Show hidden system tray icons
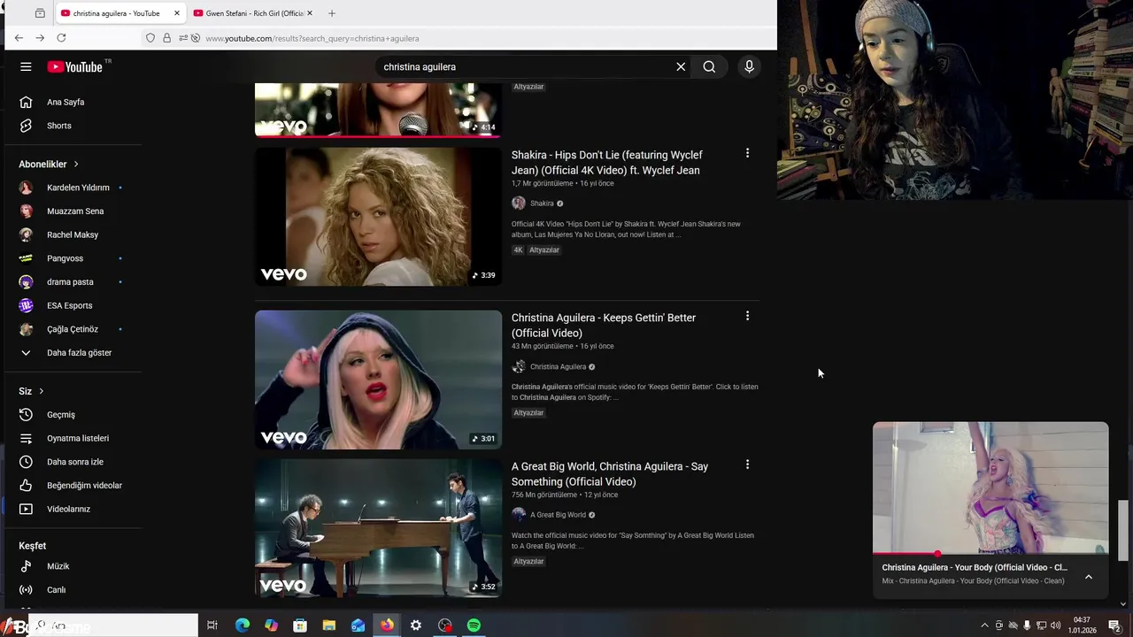The height and width of the screenshot is (637, 1133). (984, 625)
